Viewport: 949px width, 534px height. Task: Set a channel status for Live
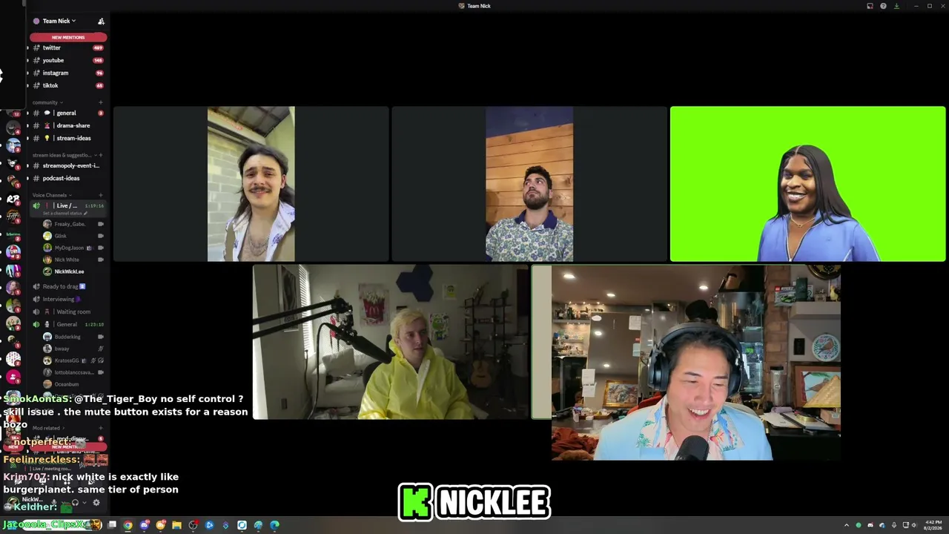point(65,214)
